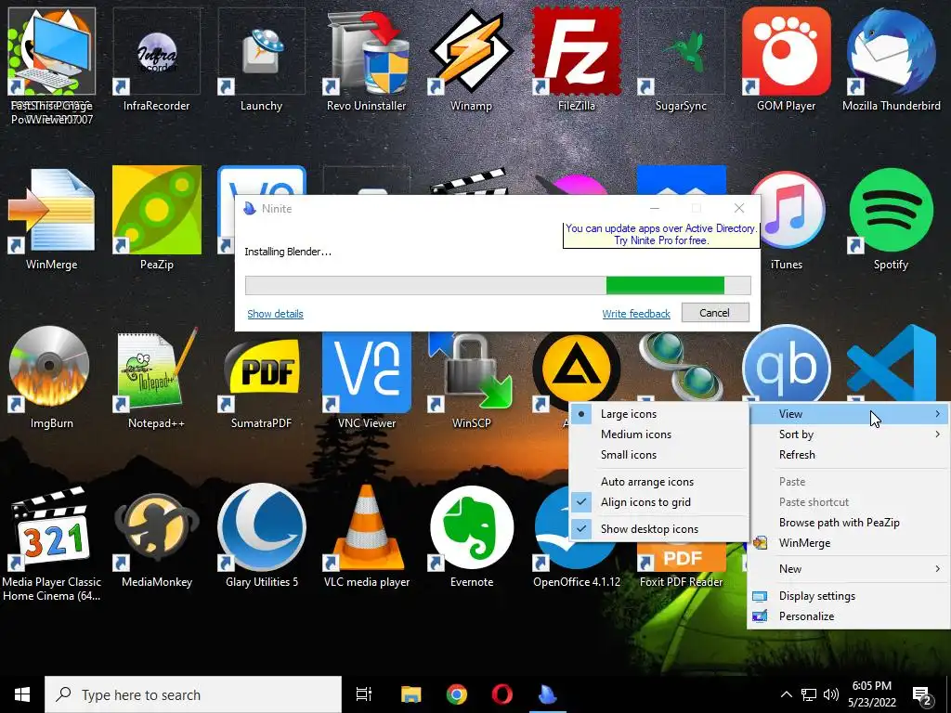The height and width of the screenshot is (713, 951).
Task: Switch to Ninite on the taskbar
Action: tap(548, 694)
